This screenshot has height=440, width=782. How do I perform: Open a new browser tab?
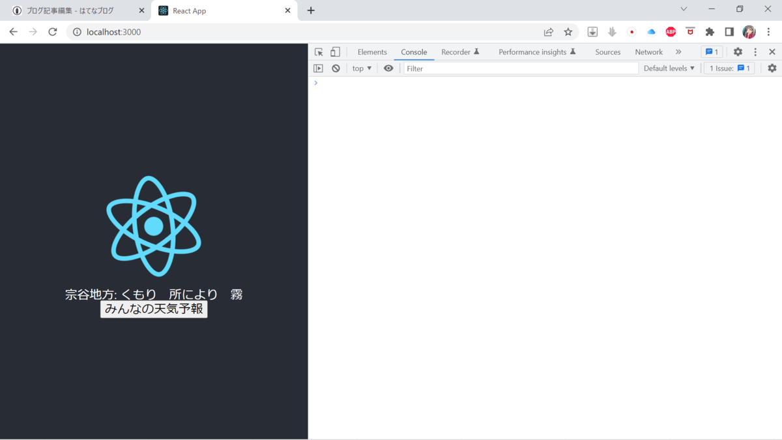[311, 10]
